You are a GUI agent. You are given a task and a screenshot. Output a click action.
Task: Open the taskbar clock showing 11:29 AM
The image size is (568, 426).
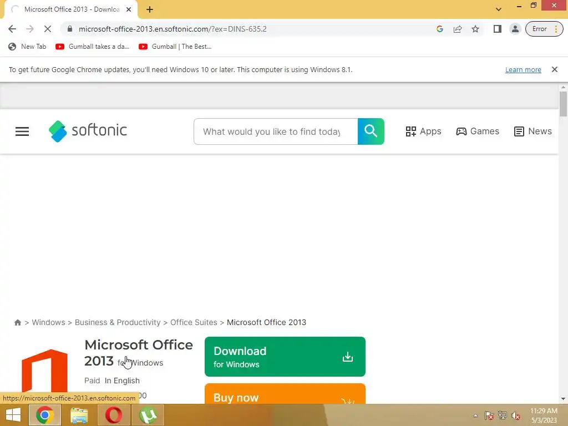(x=544, y=415)
